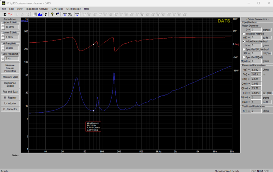Click the grayed R IN input icon

pyautogui.click(x=22, y=14)
